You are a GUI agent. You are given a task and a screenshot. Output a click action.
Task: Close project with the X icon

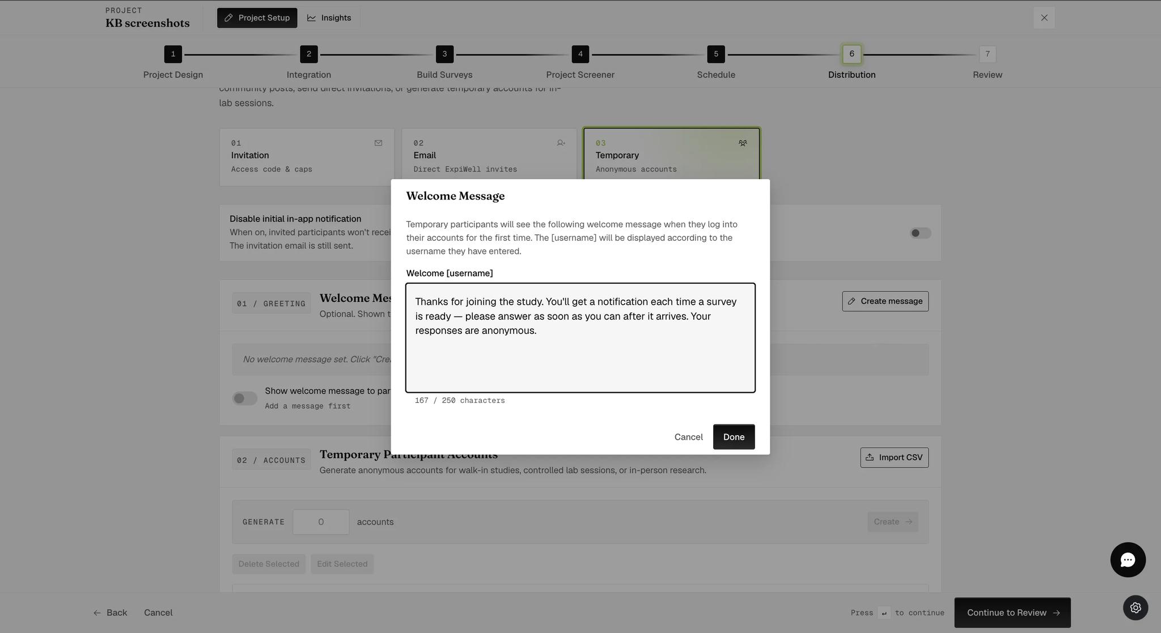(x=1044, y=18)
